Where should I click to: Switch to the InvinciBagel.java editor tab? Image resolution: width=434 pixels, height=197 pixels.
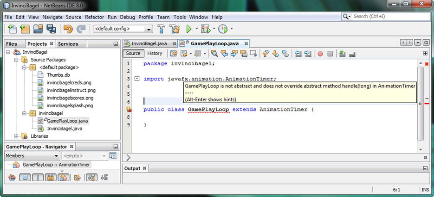[x=150, y=43]
